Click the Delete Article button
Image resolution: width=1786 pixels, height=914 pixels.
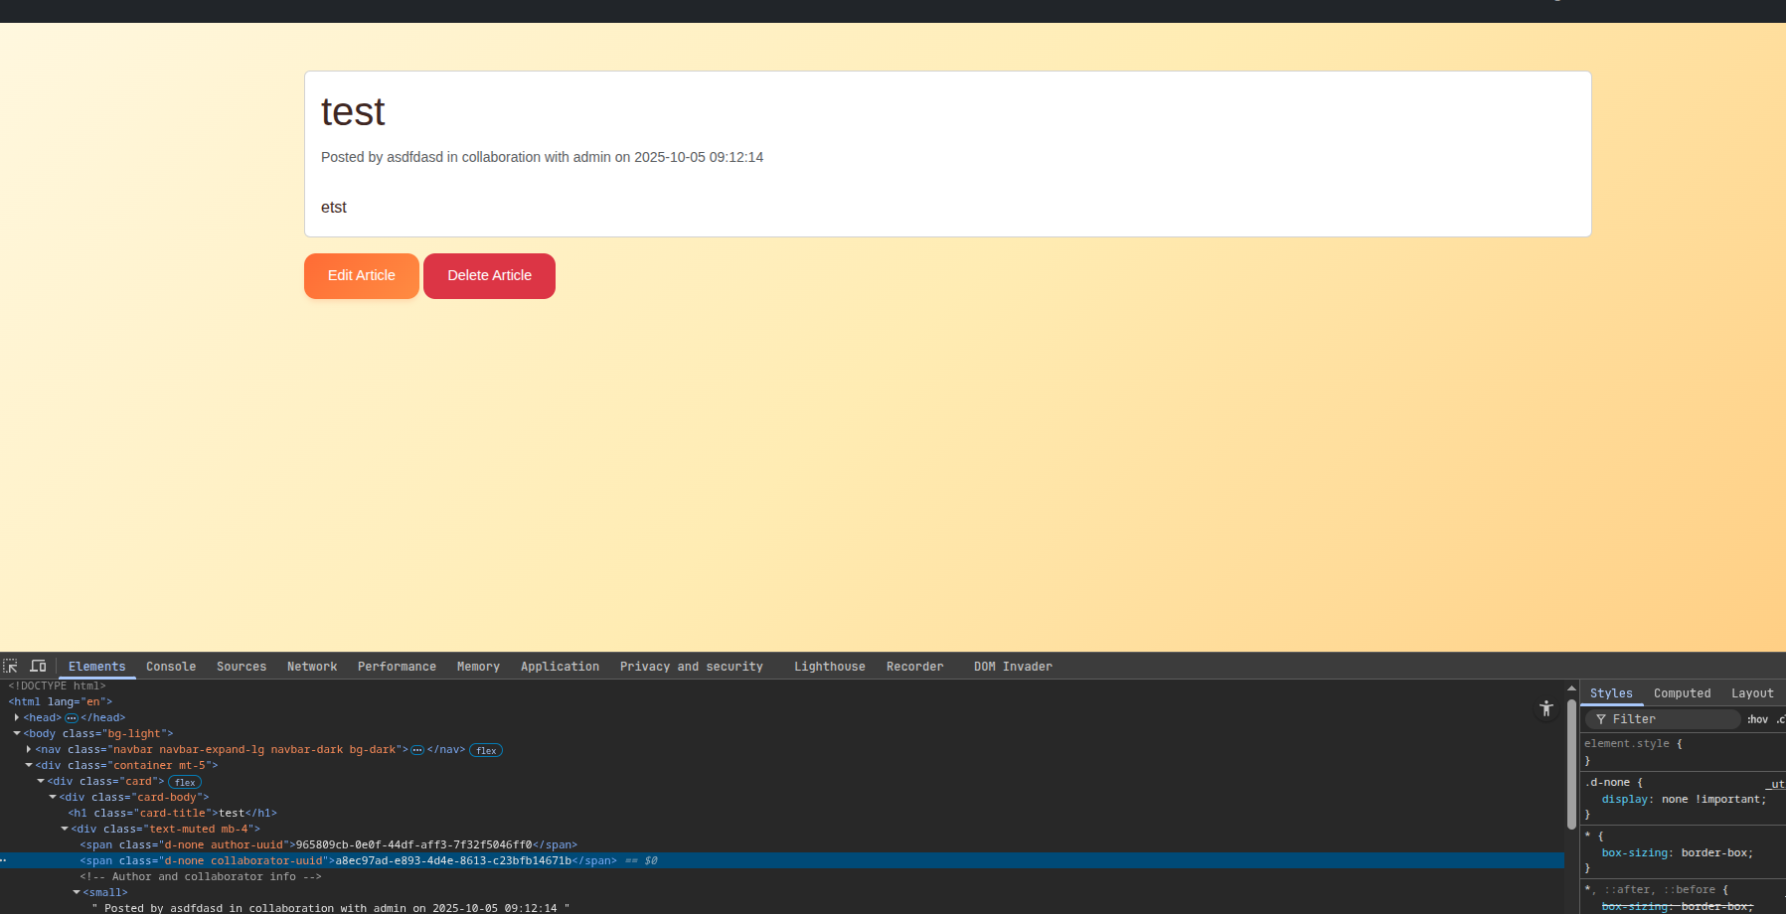(x=489, y=275)
